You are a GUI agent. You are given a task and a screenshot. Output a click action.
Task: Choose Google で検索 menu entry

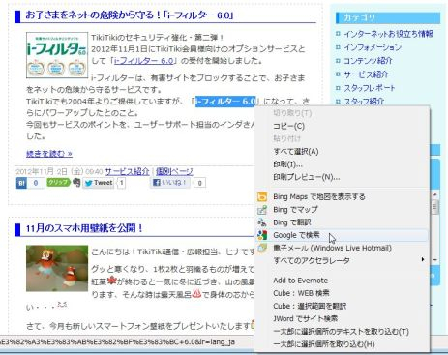[296, 235]
